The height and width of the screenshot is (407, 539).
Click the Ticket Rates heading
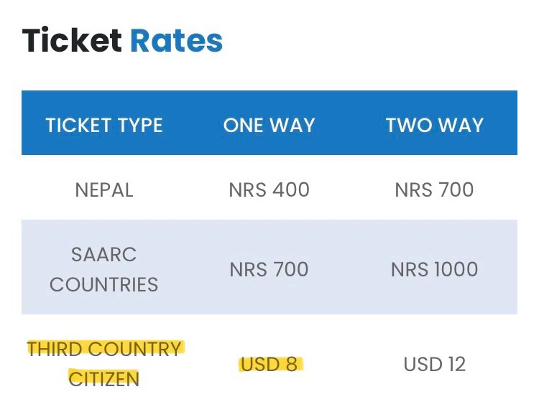click(122, 40)
